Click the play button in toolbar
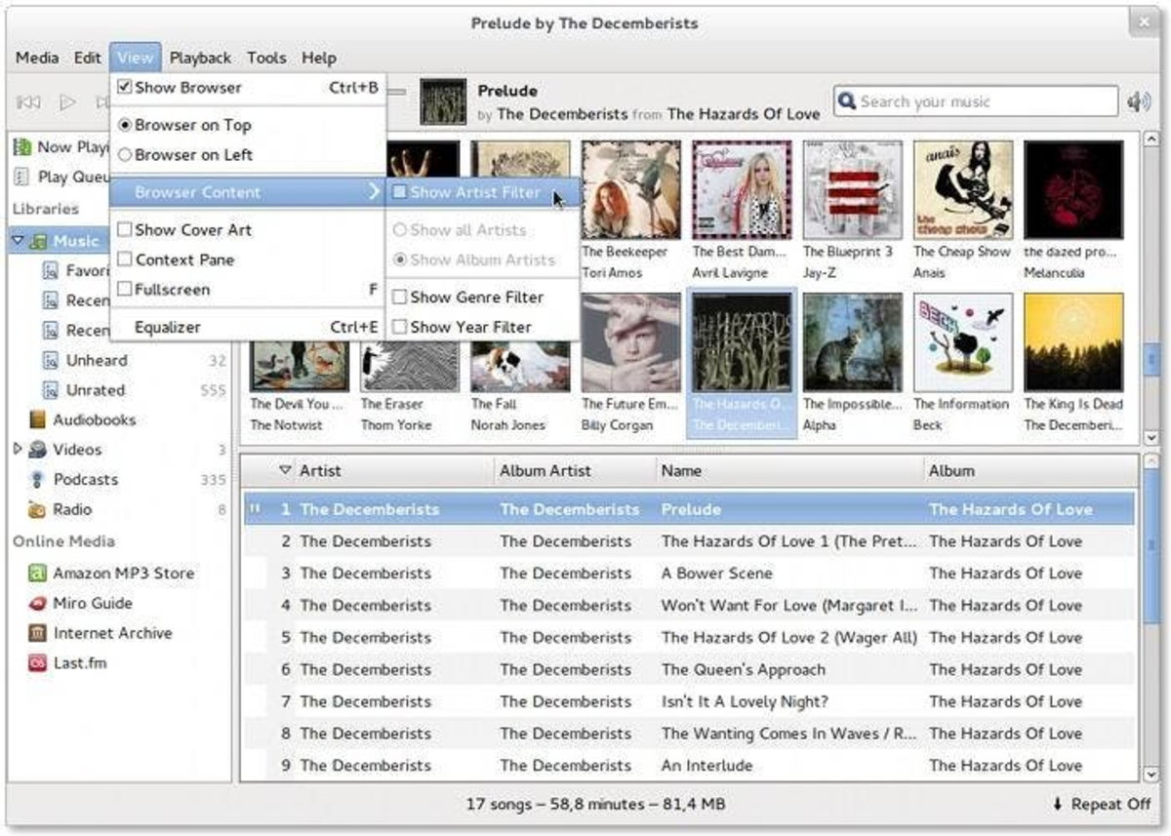This screenshot has height=836, width=1171. [66, 101]
